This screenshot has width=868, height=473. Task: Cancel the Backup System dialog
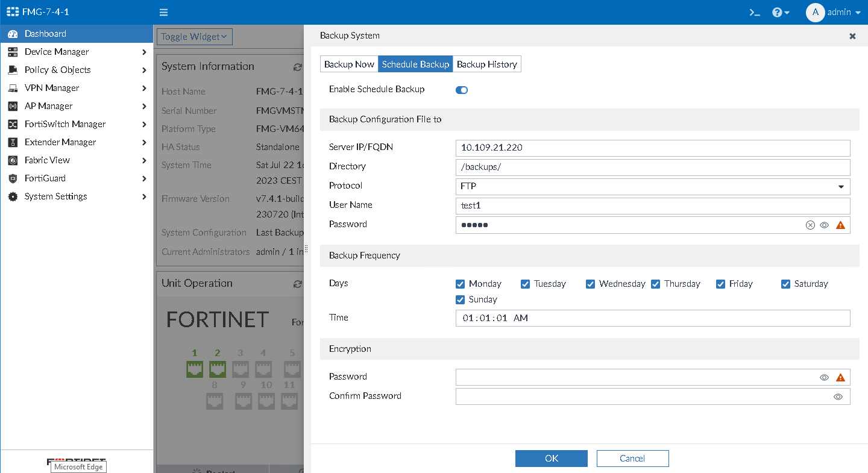(x=632, y=458)
